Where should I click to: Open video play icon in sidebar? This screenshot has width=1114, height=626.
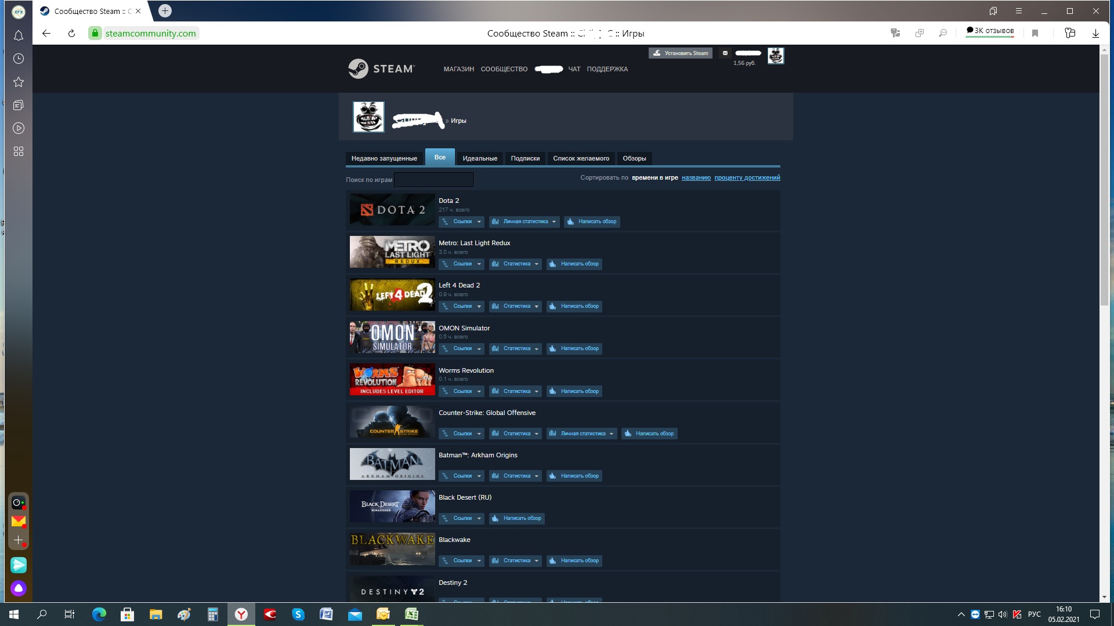pos(19,128)
